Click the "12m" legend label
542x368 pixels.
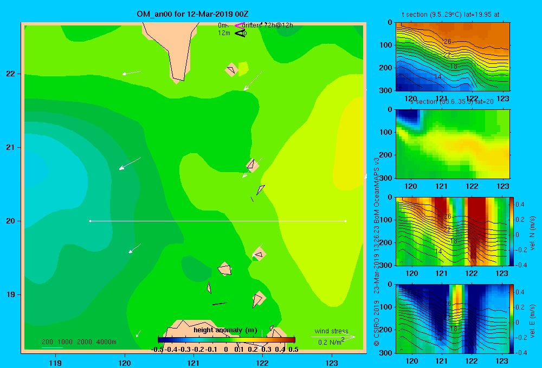(224, 33)
